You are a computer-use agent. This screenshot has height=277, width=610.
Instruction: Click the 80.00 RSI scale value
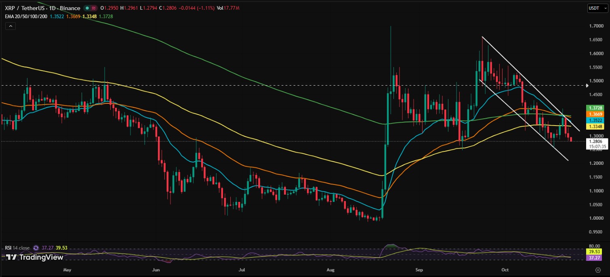coord(595,245)
